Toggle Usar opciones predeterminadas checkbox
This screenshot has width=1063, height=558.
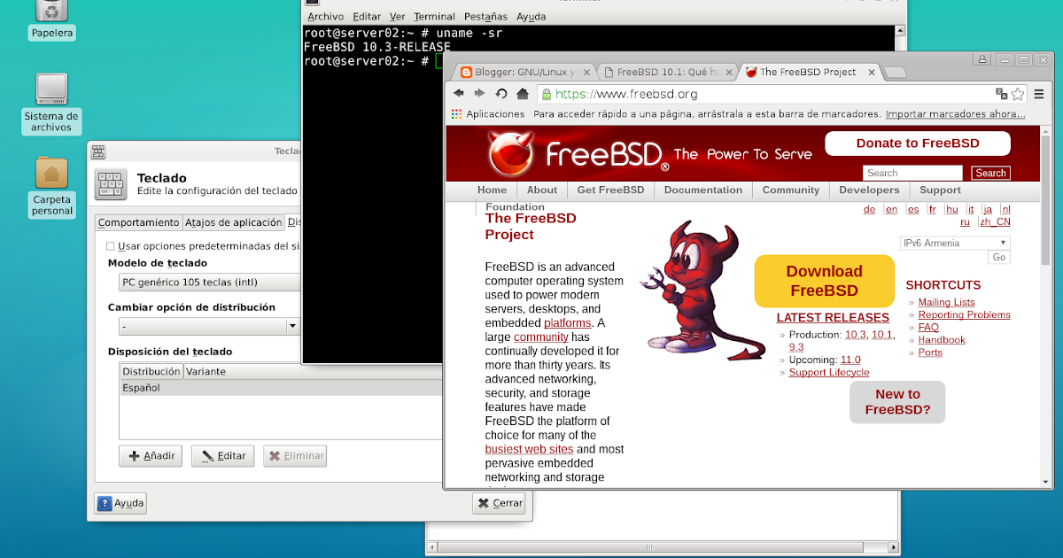(111, 246)
